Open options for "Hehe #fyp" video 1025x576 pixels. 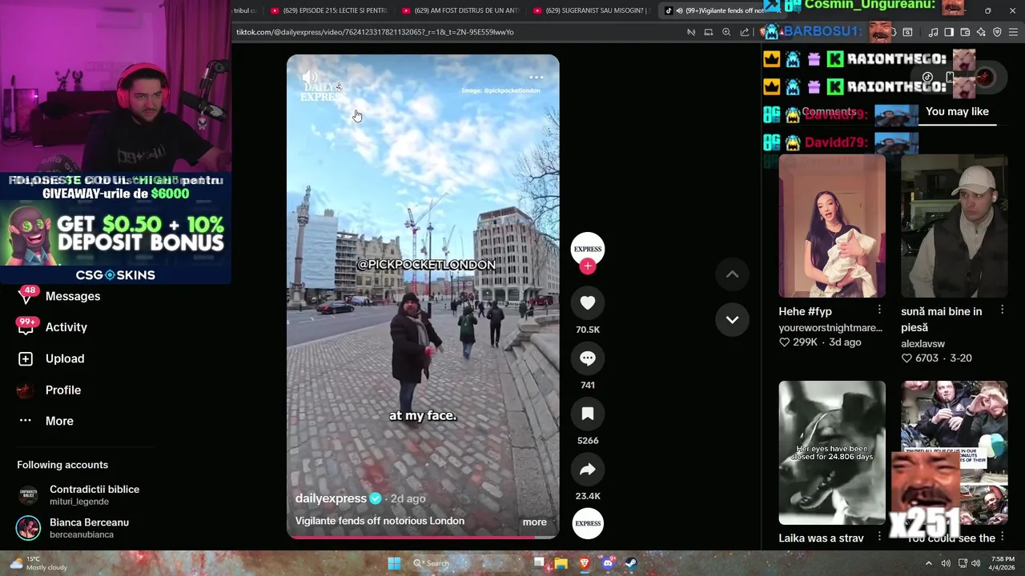[x=879, y=310]
